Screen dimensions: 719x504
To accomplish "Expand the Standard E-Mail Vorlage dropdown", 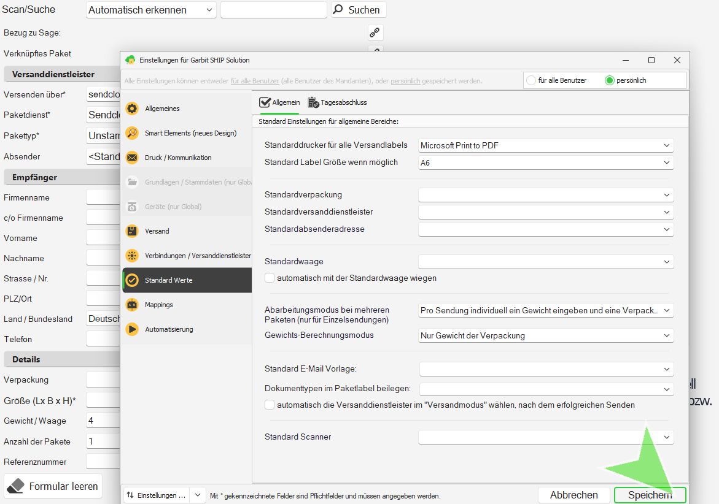I will point(546,369).
